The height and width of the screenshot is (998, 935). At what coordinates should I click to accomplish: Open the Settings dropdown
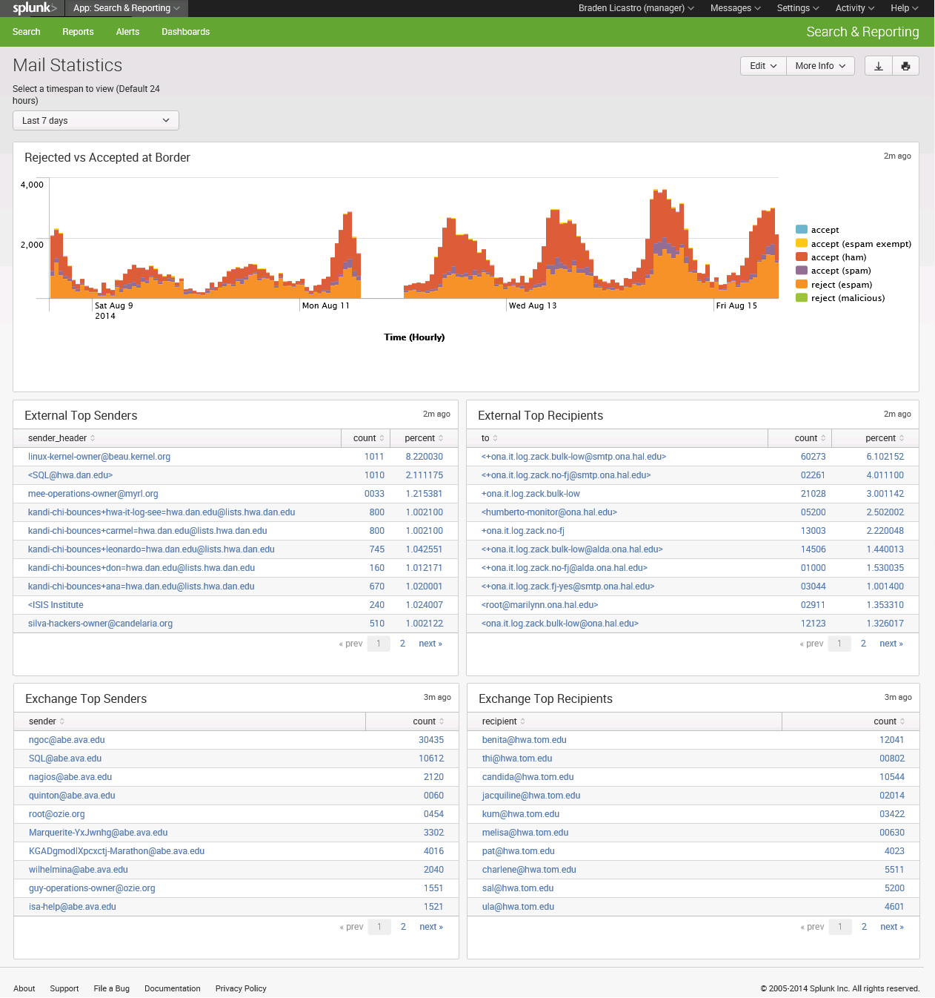coord(798,8)
